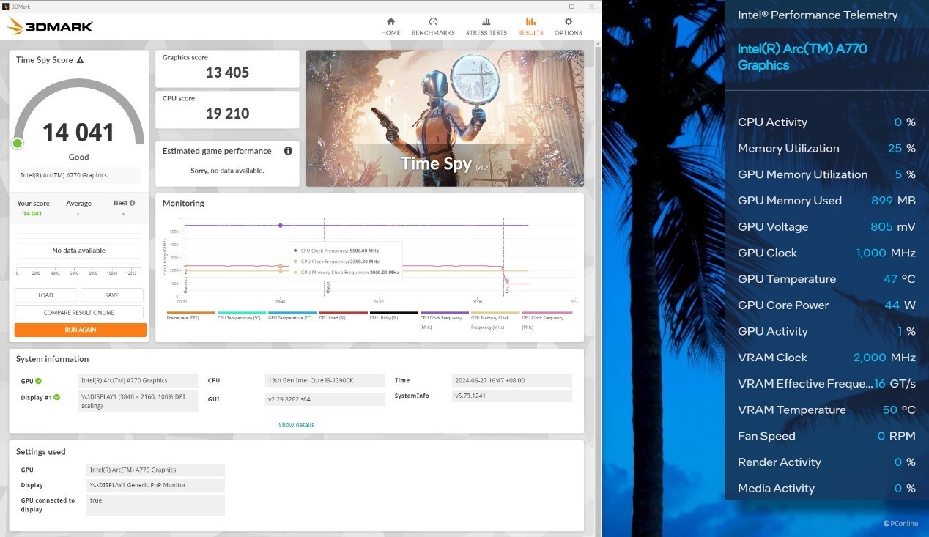
Task: Minimize the 3DMark window
Action: (551, 5)
